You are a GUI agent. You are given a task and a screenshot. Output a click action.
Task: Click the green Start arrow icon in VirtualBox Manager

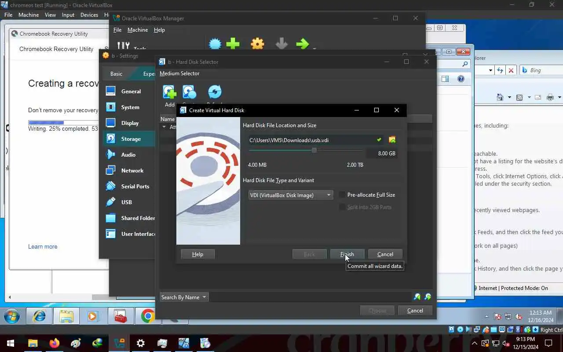pyautogui.click(x=303, y=44)
